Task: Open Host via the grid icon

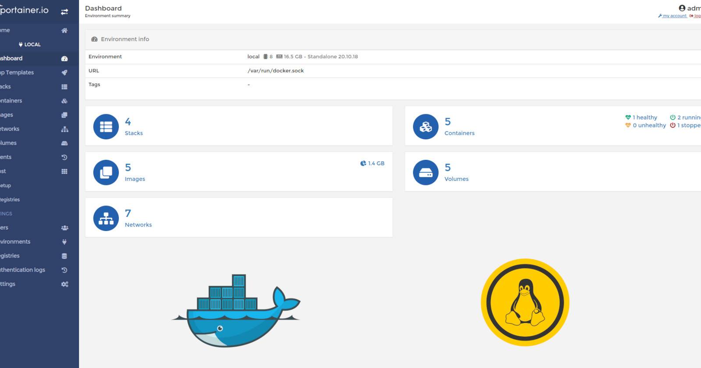Action: (64, 171)
